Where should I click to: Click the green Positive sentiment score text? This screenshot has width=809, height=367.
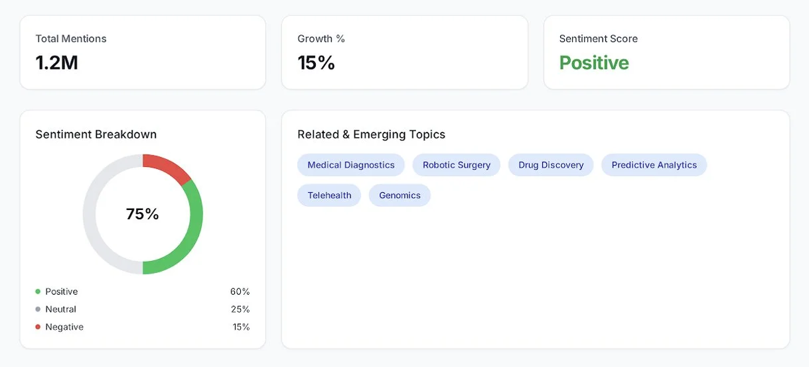pos(594,63)
